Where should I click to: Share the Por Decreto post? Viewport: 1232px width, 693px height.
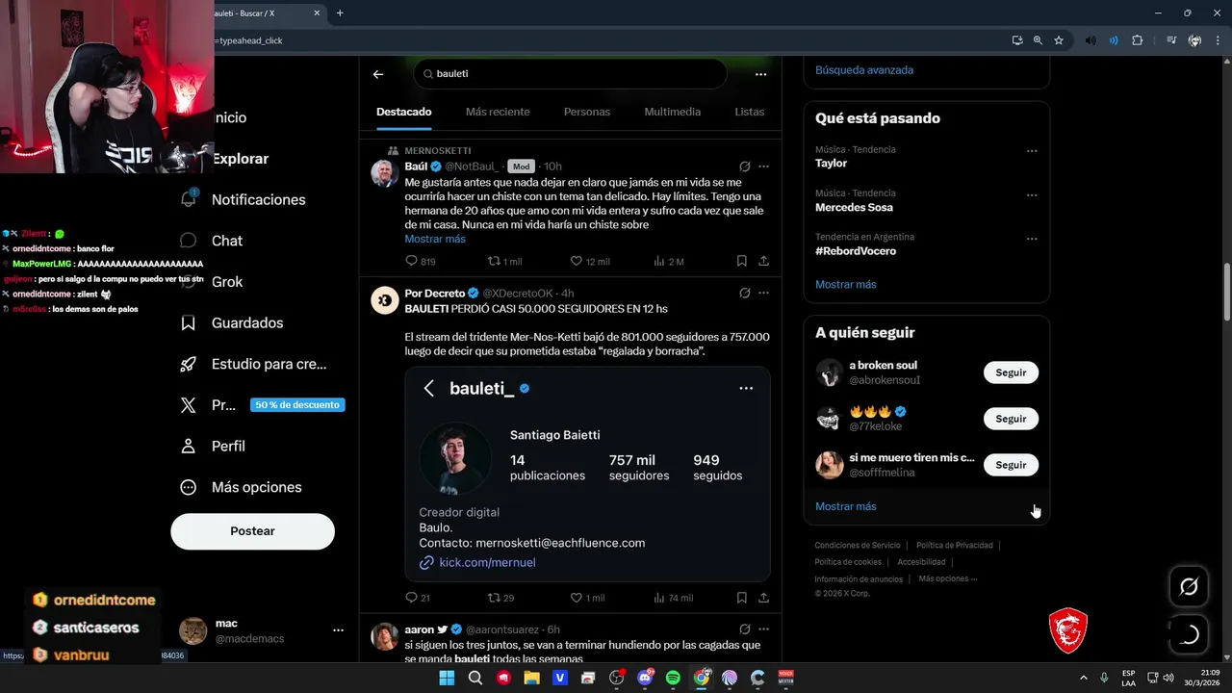[x=763, y=598]
